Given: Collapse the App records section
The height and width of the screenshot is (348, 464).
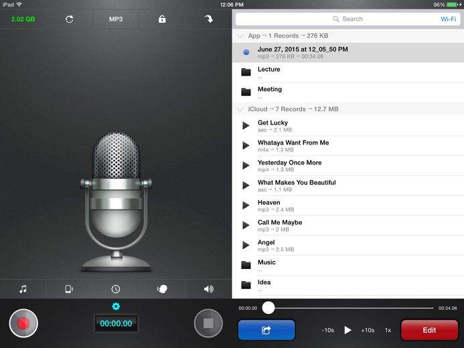Looking at the screenshot, I should click(240, 36).
